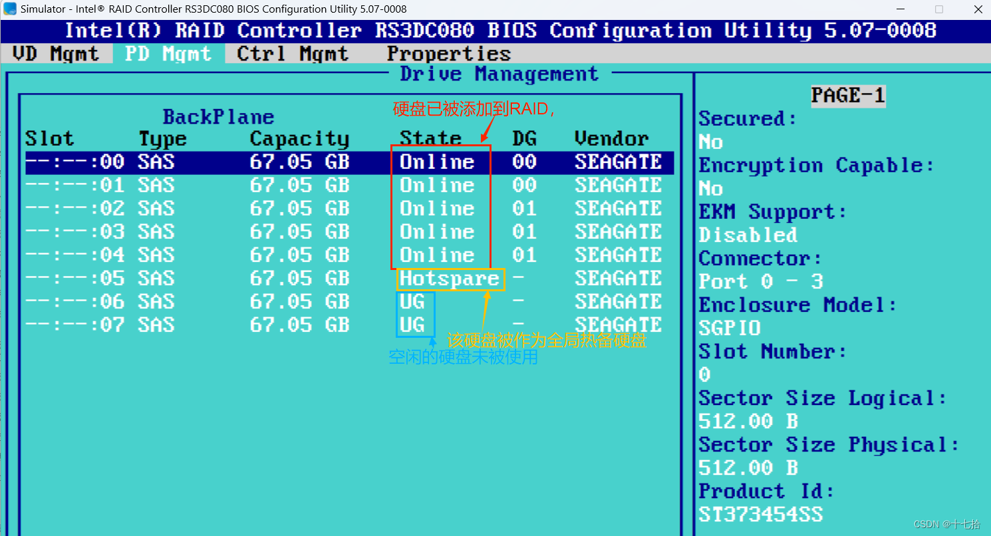Click the State column header

coord(430,139)
